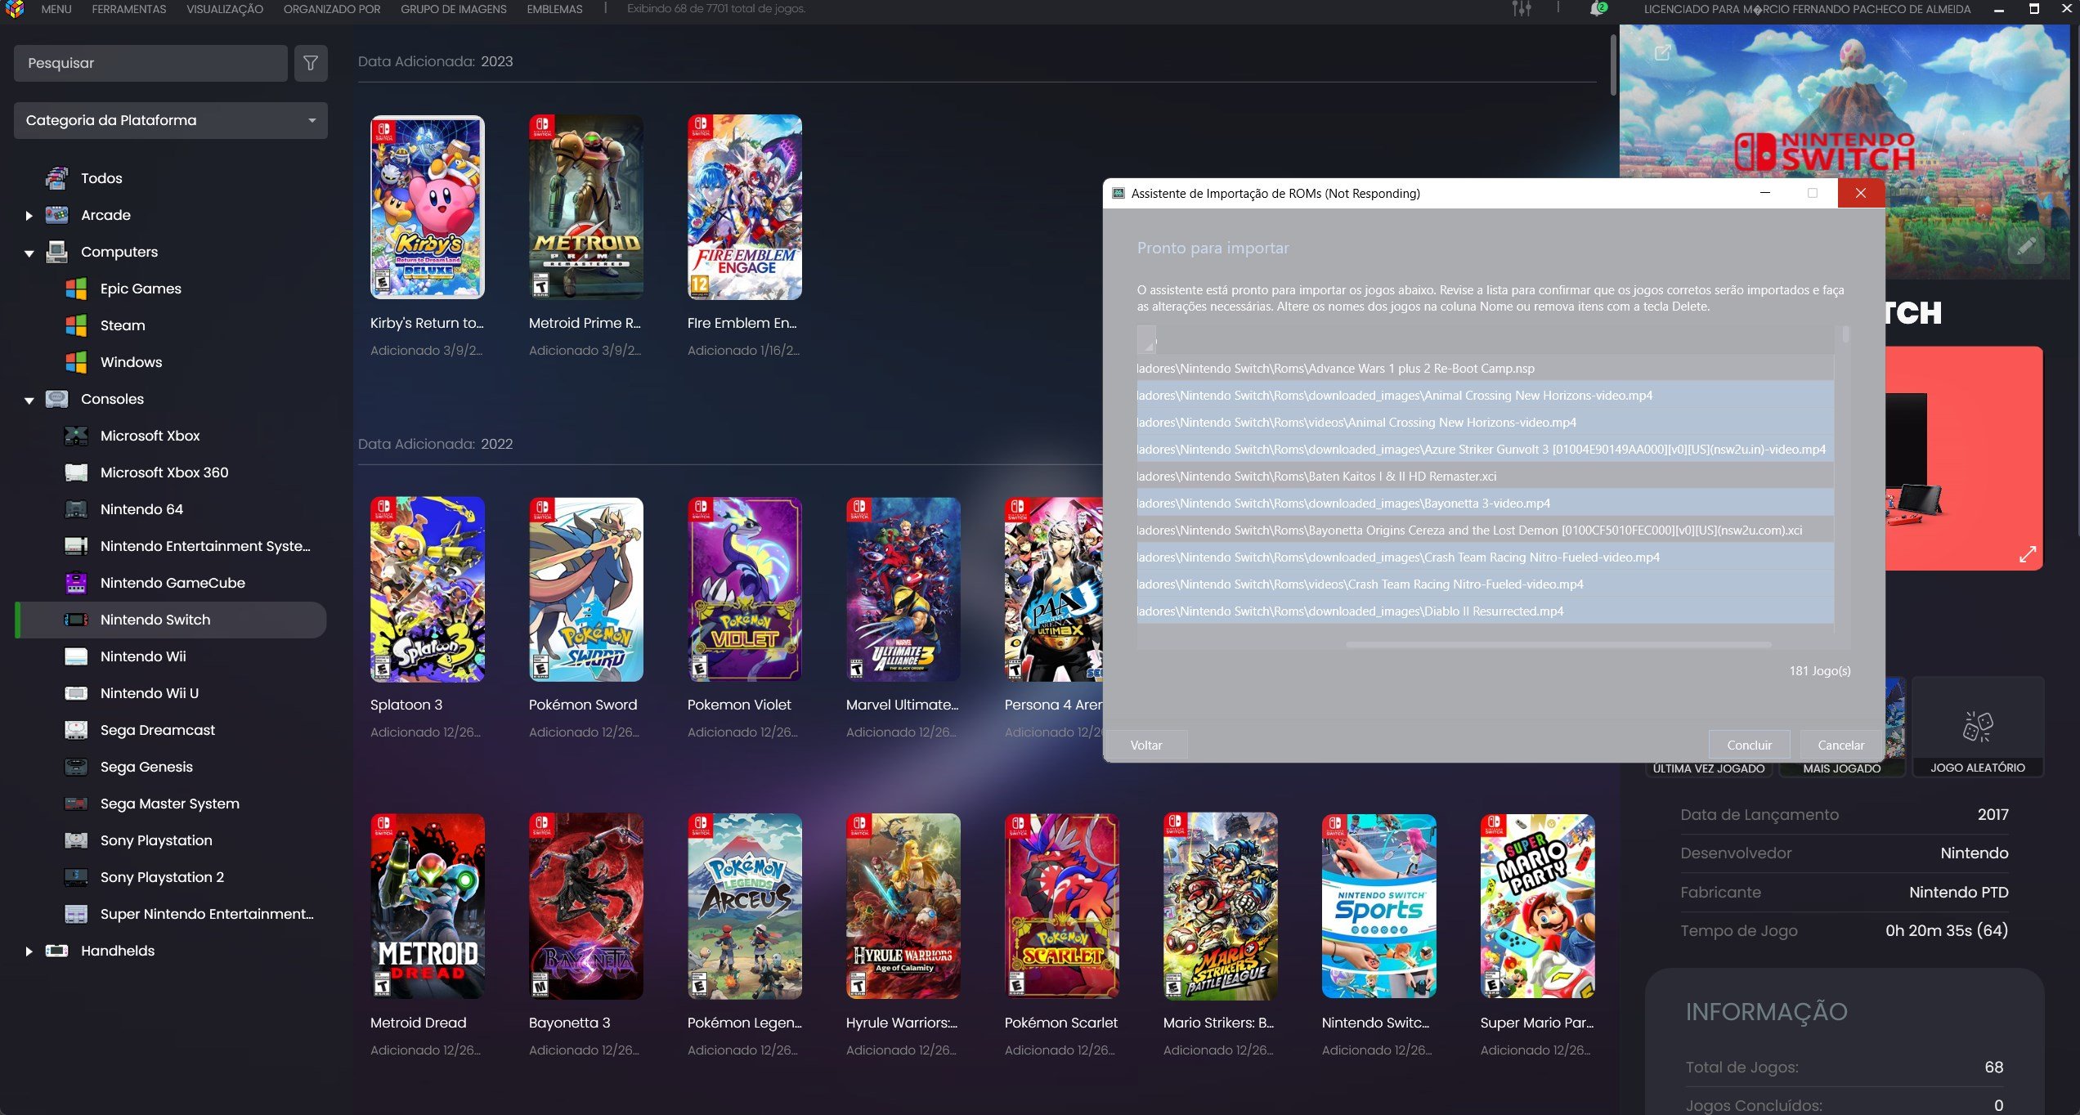Expand the Handhelds tree node arrow

click(29, 952)
